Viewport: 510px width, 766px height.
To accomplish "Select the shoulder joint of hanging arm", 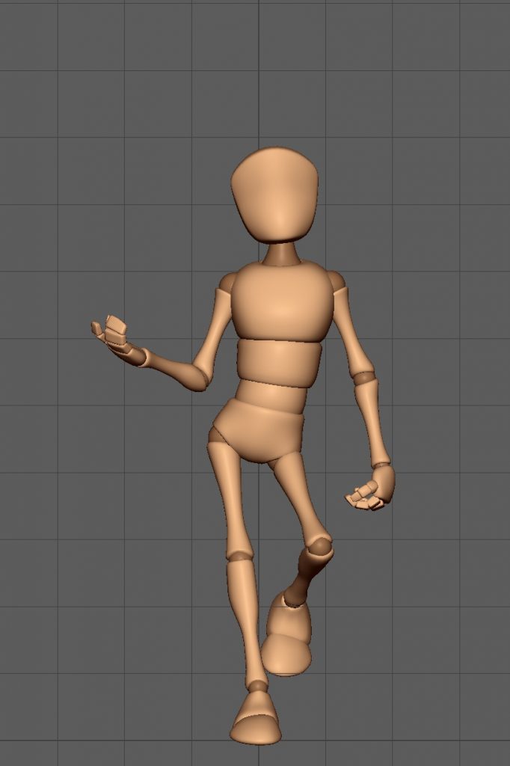I will (x=337, y=280).
